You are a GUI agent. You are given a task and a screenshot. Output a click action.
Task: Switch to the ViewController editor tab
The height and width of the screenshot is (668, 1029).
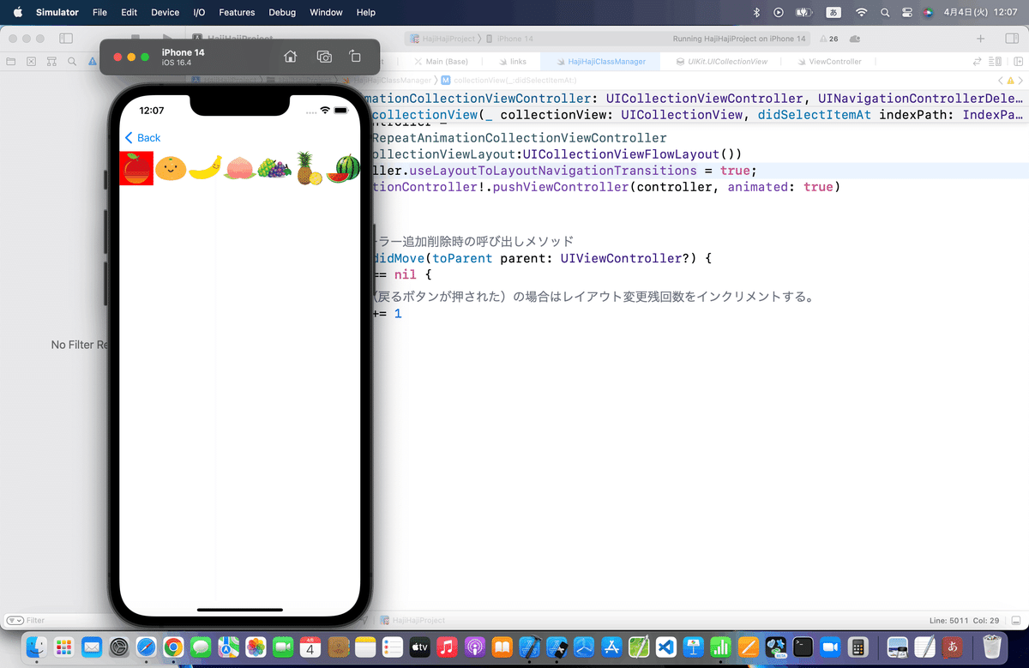pyautogui.click(x=828, y=62)
